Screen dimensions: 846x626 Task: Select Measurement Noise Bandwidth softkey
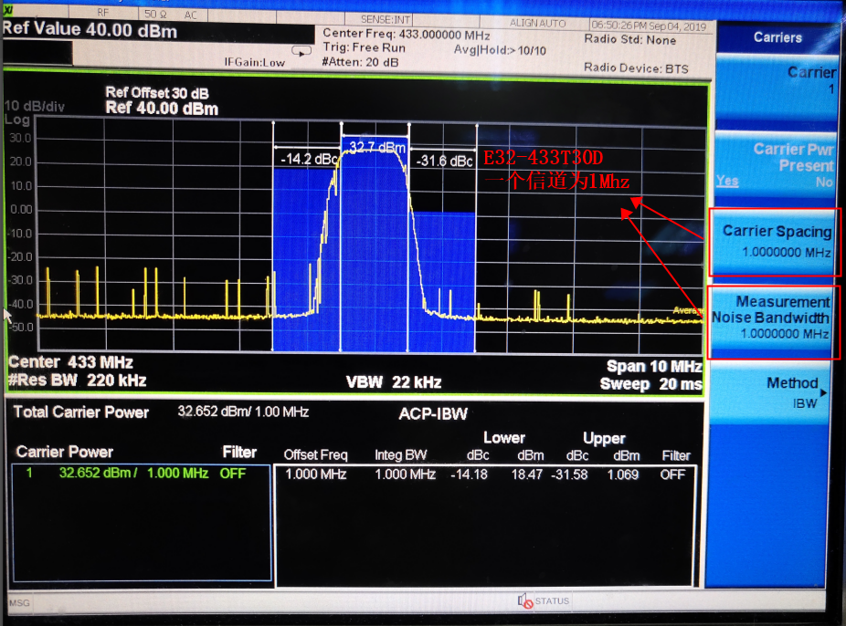point(774,321)
